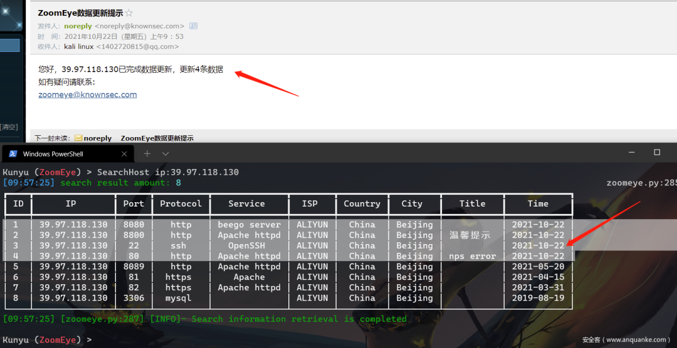Open zoomeye@knownsec.com email link
Image resolution: width=677 pixels, height=348 pixels.
[x=88, y=95]
